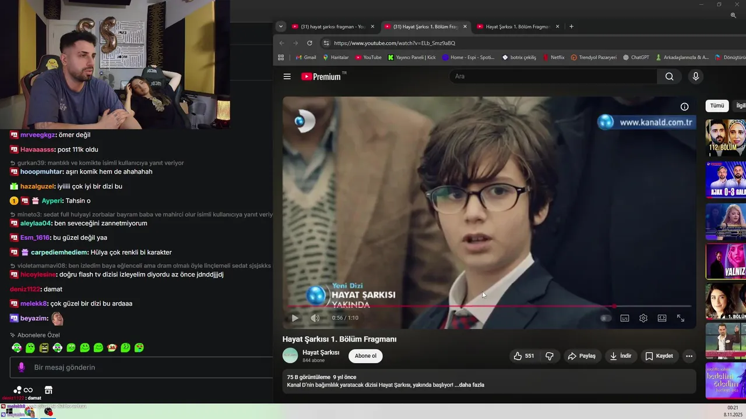Start voice search with microphone

point(695,76)
